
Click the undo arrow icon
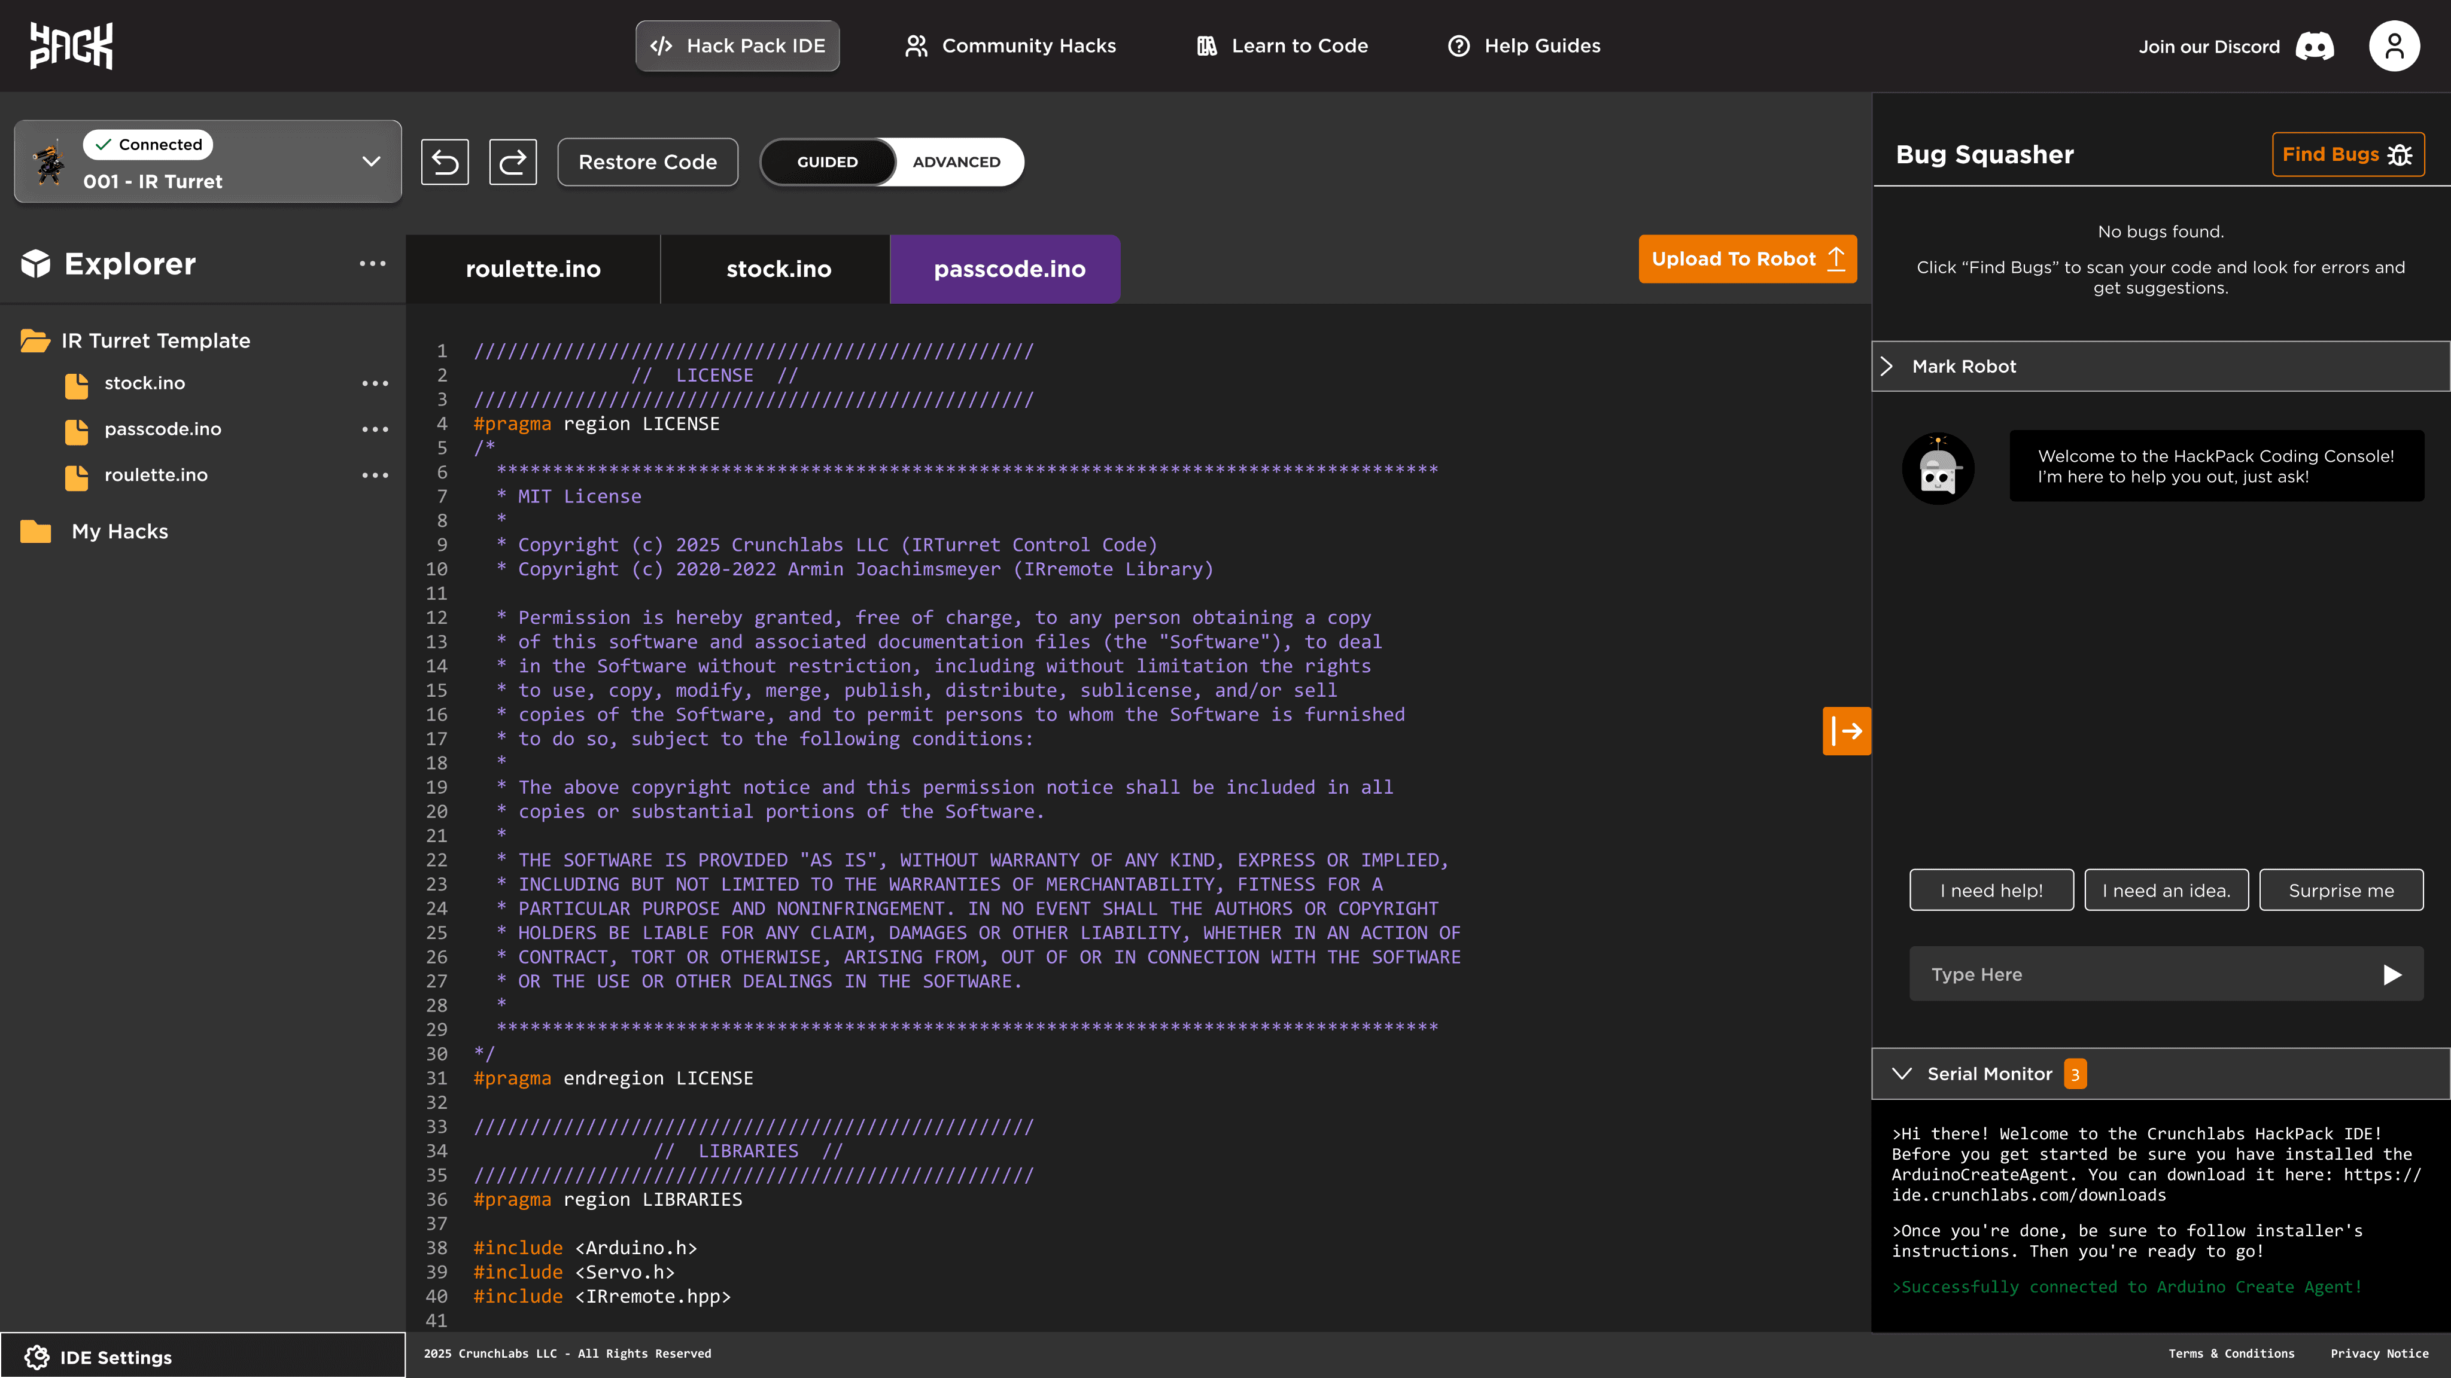click(x=445, y=161)
